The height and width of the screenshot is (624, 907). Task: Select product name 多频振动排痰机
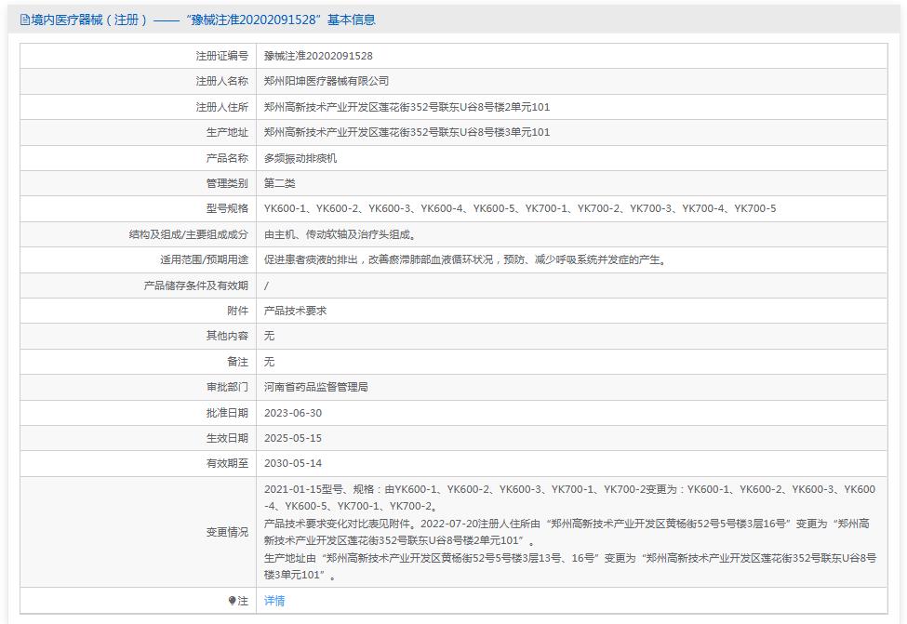point(300,158)
